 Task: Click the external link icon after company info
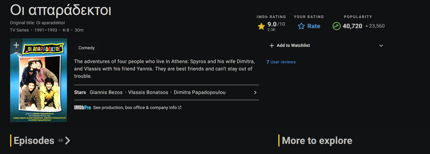pos(180,107)
